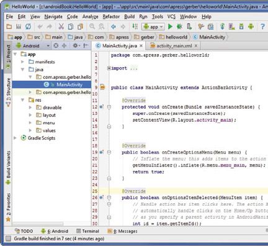Click the Collapse All icon in project panel
The width and height of the screenshot is (268, 246).
coord(64,45)
